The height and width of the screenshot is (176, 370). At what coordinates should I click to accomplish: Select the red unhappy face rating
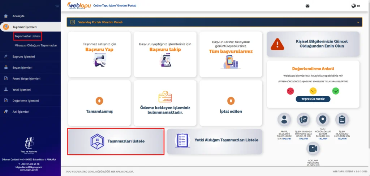(290, 91)
